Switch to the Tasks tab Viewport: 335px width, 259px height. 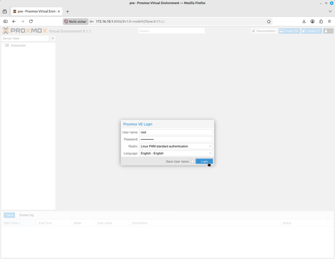pyautogui.click(x=10, y=215)
